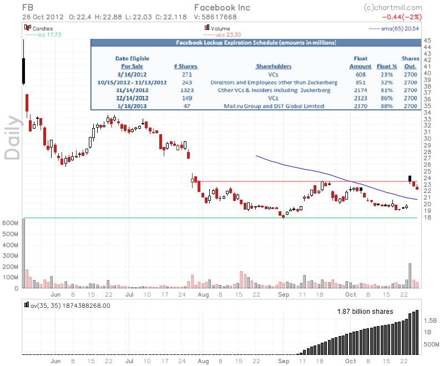Click the 'Shares Out.' column header
444x366 pixels.
pos(410,62)
